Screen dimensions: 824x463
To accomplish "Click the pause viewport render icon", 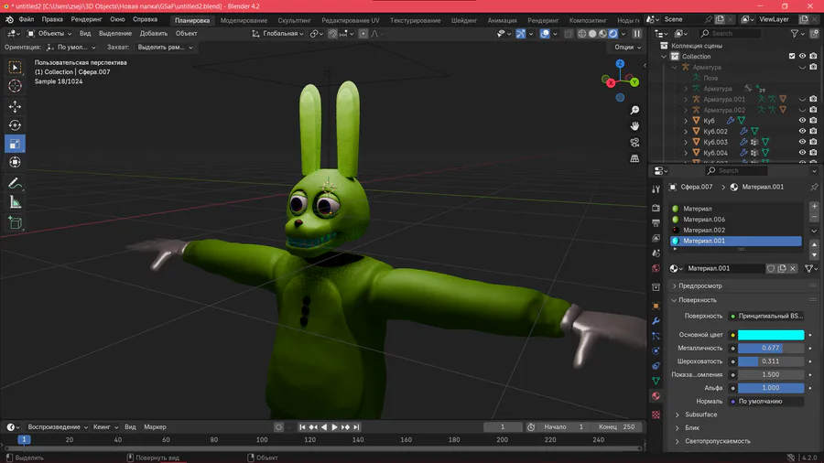I will [x=637, y=34].
